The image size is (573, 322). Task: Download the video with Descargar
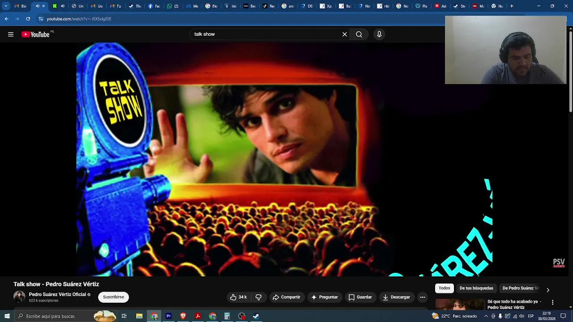click(396, 297)
